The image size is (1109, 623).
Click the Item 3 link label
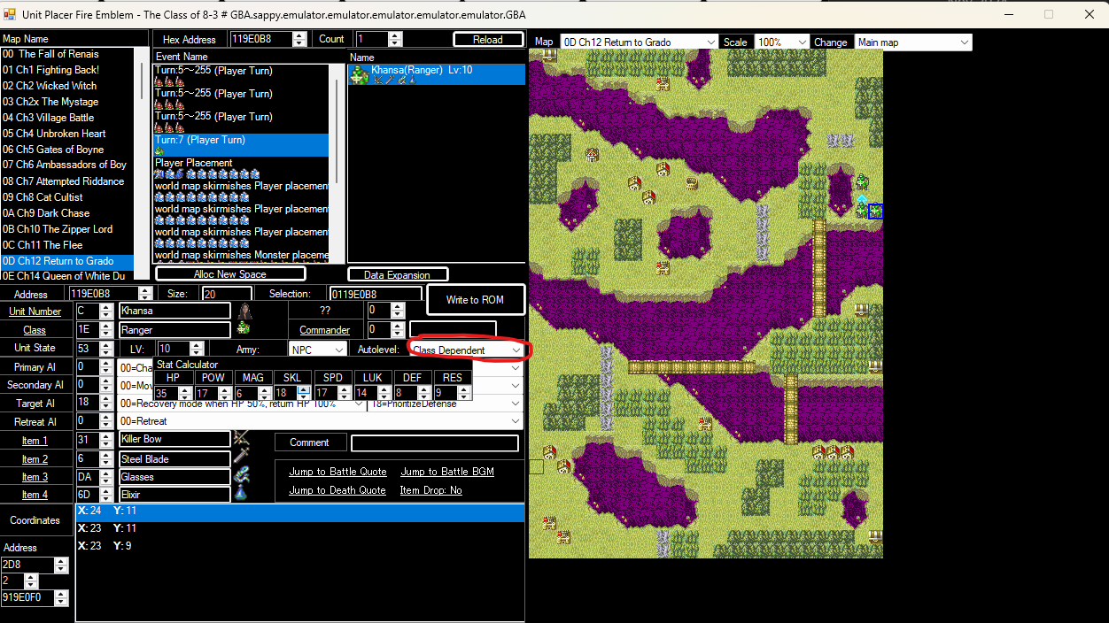35,477
